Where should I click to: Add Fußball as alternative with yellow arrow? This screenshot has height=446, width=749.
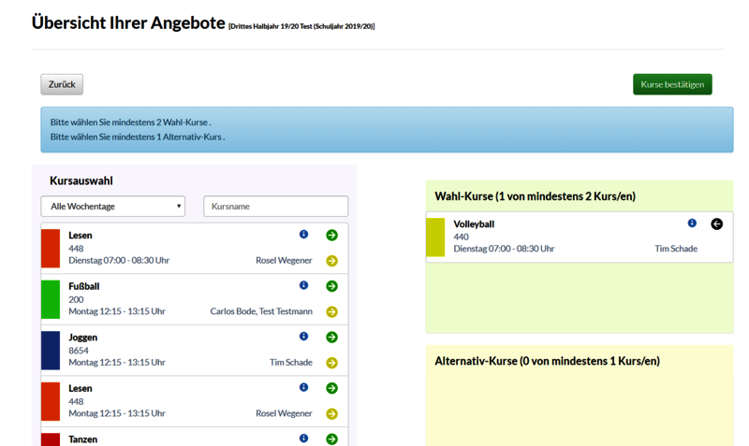click(x=331, y=311)
